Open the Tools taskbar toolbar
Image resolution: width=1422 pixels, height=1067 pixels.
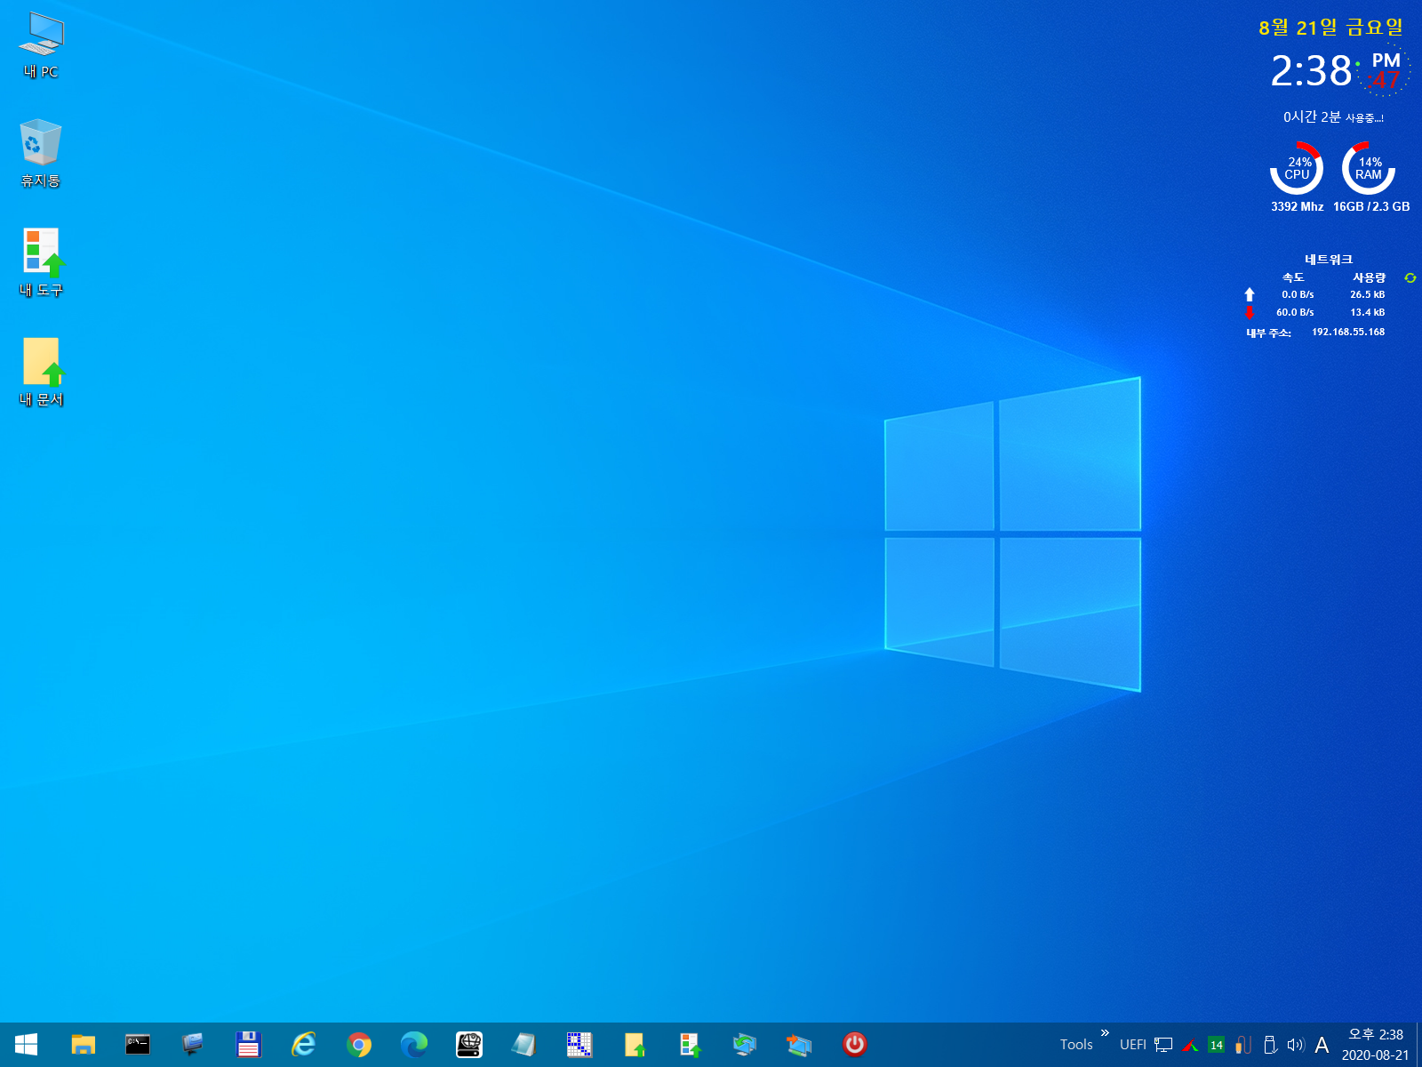(1076, 1045)
